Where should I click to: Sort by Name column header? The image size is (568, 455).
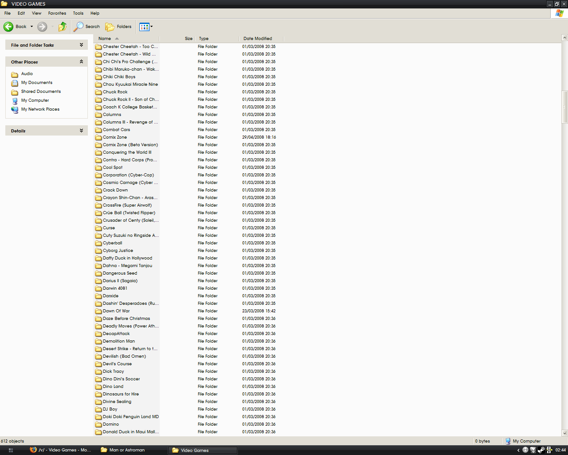(x=126, y=39)
